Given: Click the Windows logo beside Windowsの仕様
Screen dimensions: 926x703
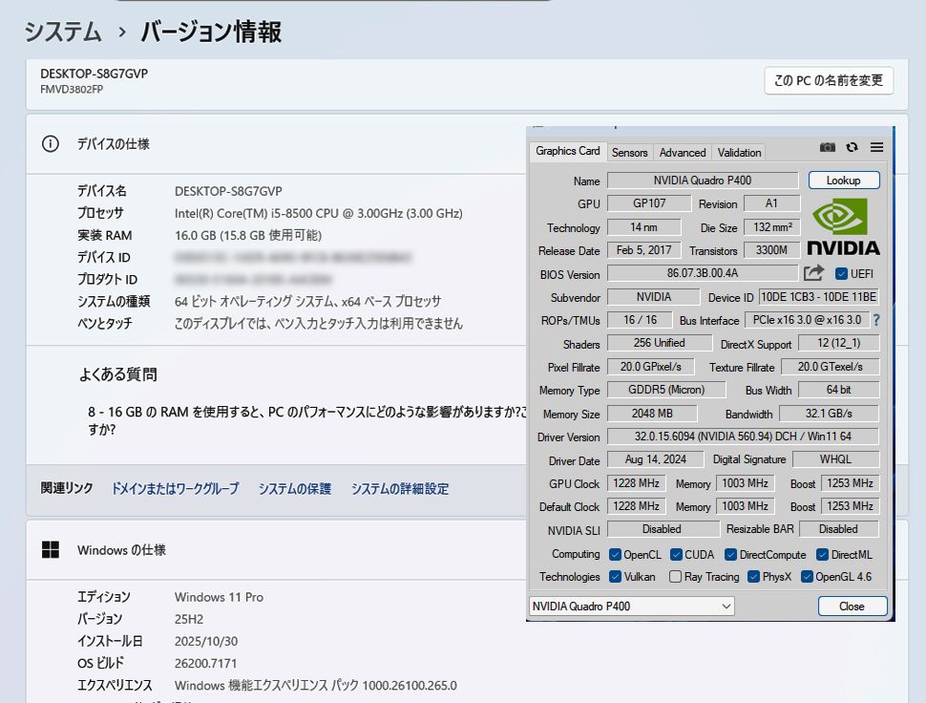Looking at the screenshot, I should 51,550.
